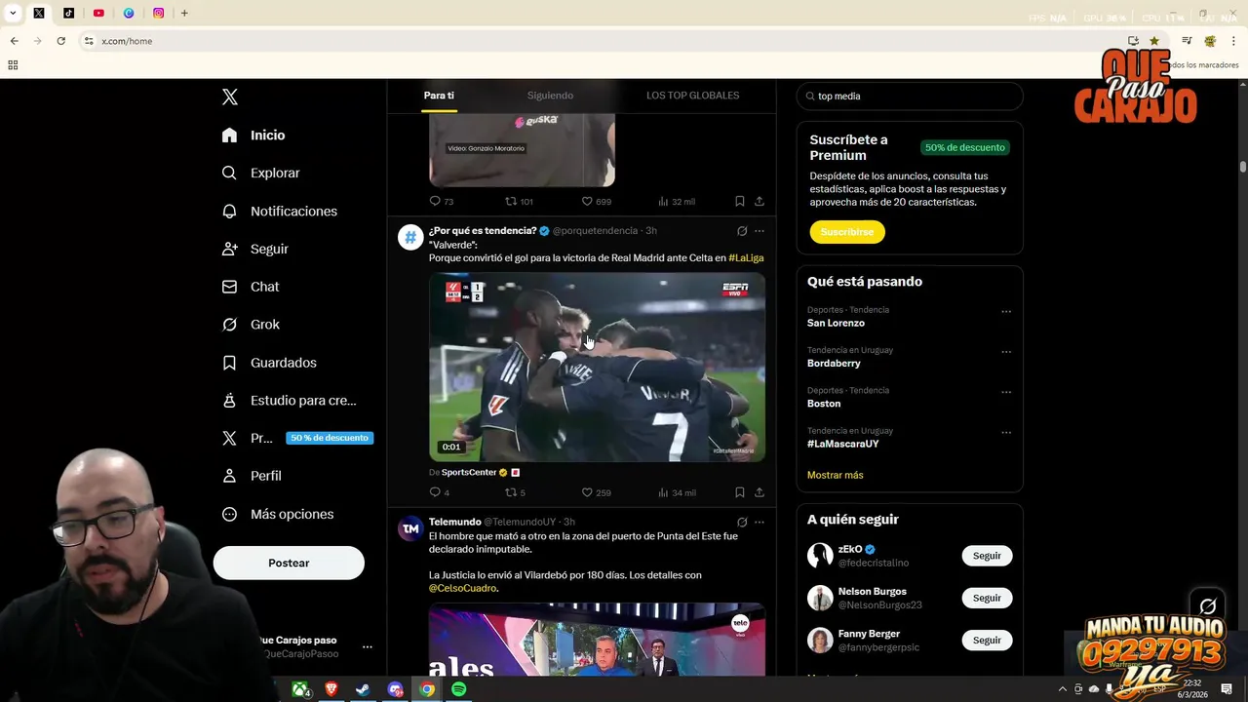The image size is (1248, 702).
Task: Open Explorar in the sidebar
Action: (x=260, y=173)
